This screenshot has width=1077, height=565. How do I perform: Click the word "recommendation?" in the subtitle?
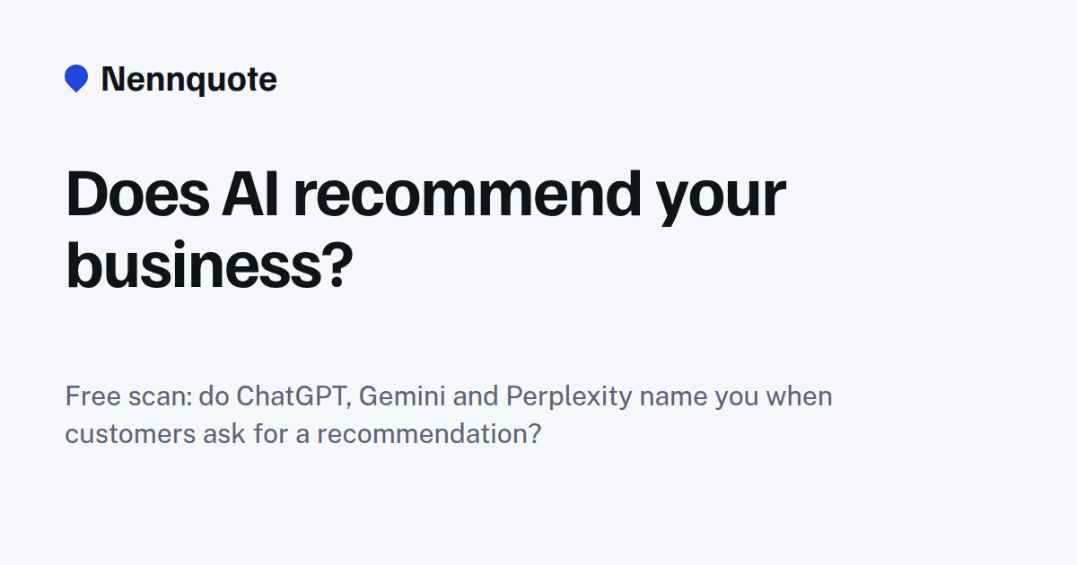pyautogui.click(x=429, y=434)
